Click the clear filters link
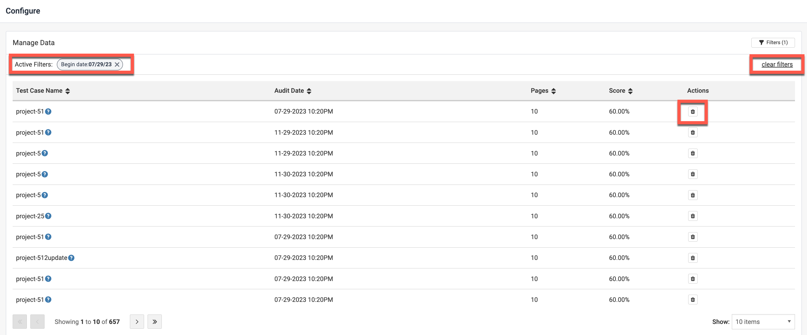807x335 pixels. click(777, 64)
